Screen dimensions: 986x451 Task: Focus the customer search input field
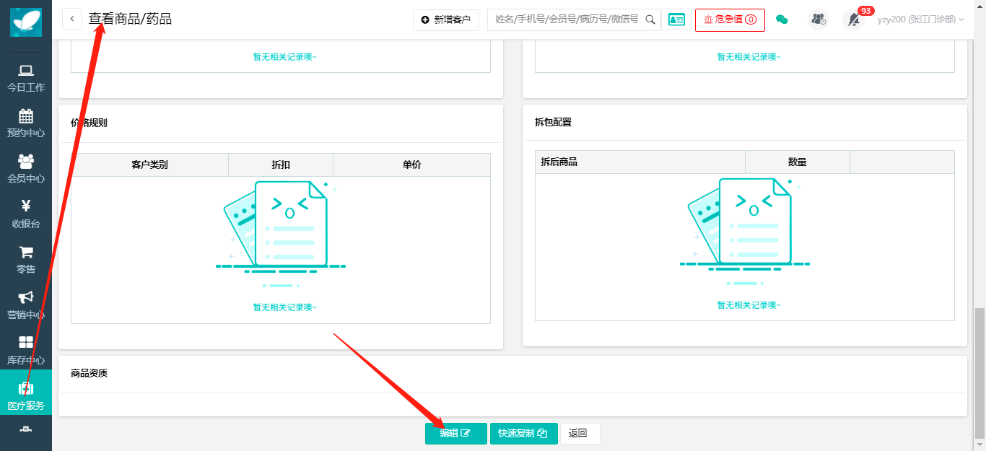pyautogui.click(x=567, y=19)
